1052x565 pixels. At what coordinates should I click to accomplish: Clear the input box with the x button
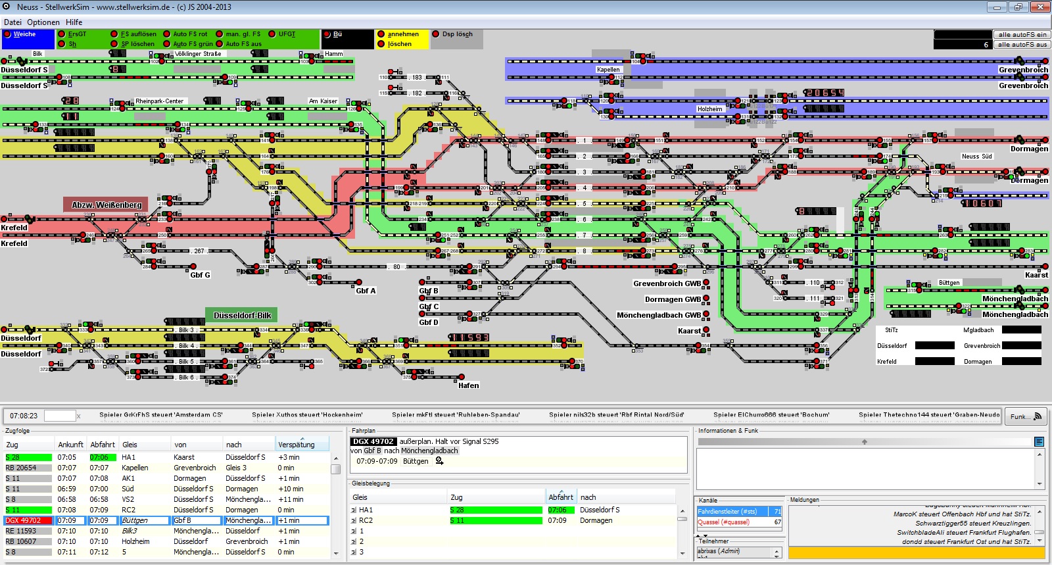coord(78,416)
